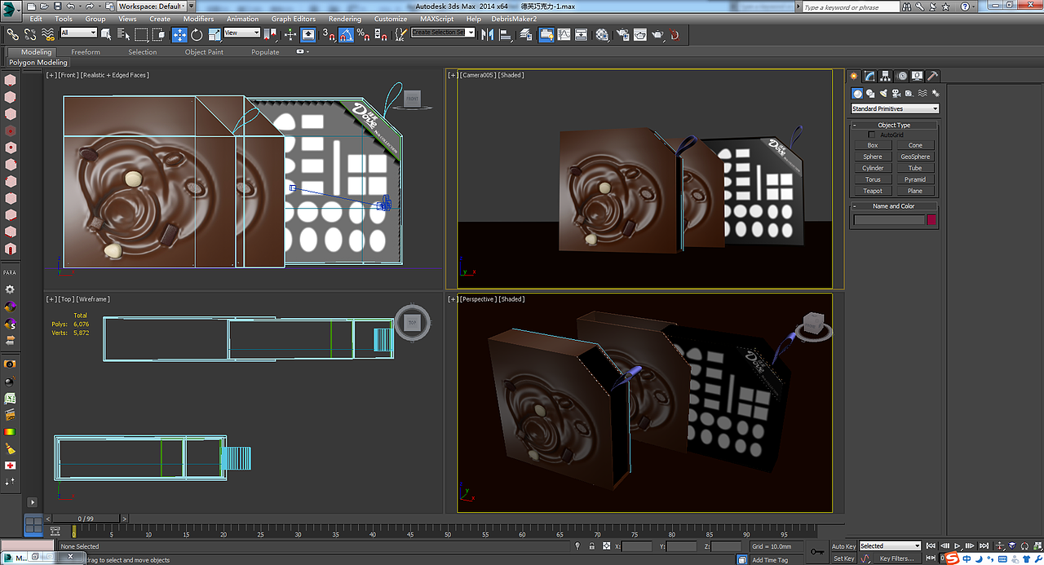Open the Selected key filter dropdown

click(x=890, y=546)
